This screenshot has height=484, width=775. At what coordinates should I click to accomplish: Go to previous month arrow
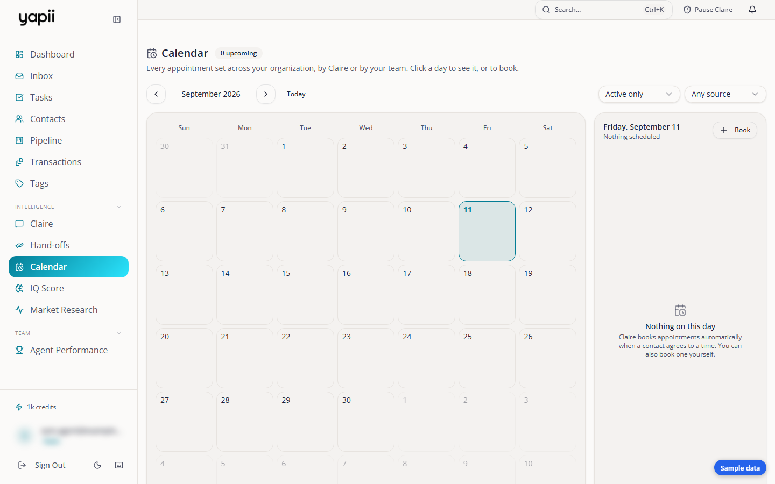[x=156, y=94]
